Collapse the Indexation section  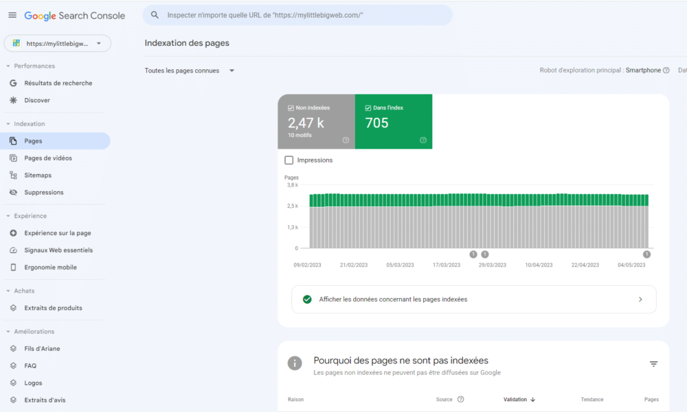(25, 124)
